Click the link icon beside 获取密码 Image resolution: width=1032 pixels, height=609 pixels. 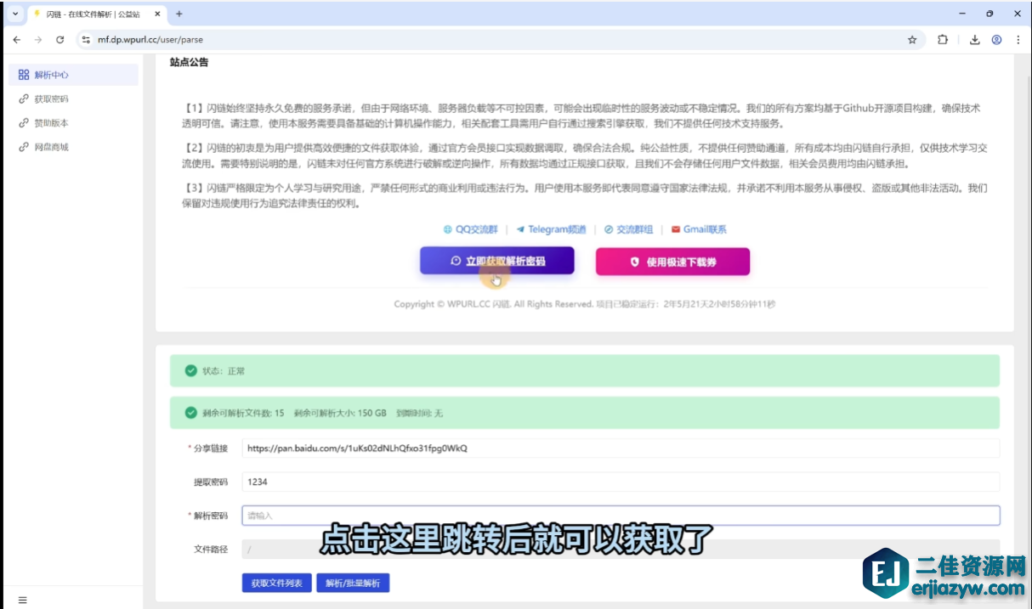point(23,99)
